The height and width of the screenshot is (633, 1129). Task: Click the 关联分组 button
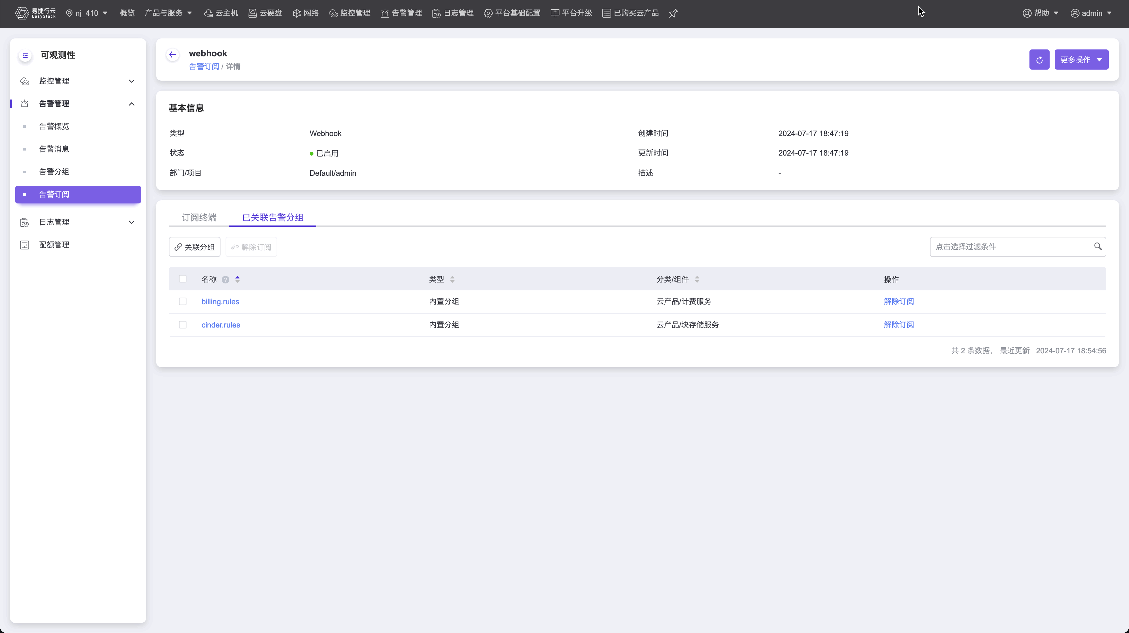click(195, 247)
